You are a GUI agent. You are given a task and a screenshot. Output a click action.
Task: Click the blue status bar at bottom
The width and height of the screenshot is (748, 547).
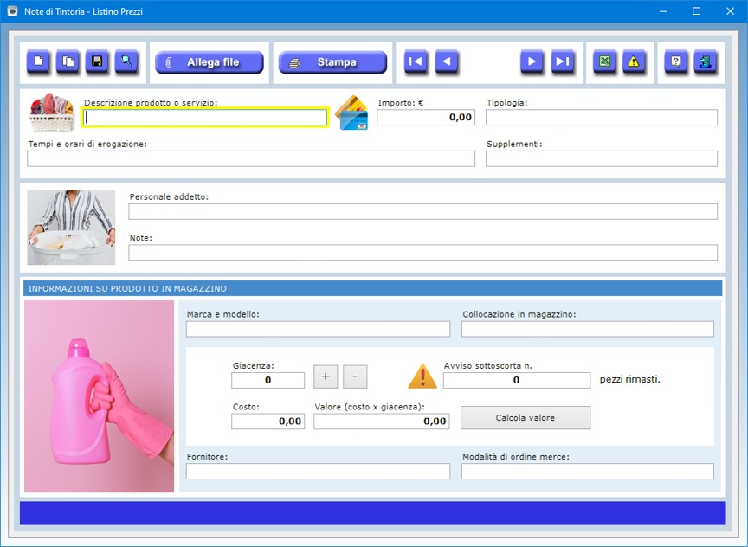372,513
